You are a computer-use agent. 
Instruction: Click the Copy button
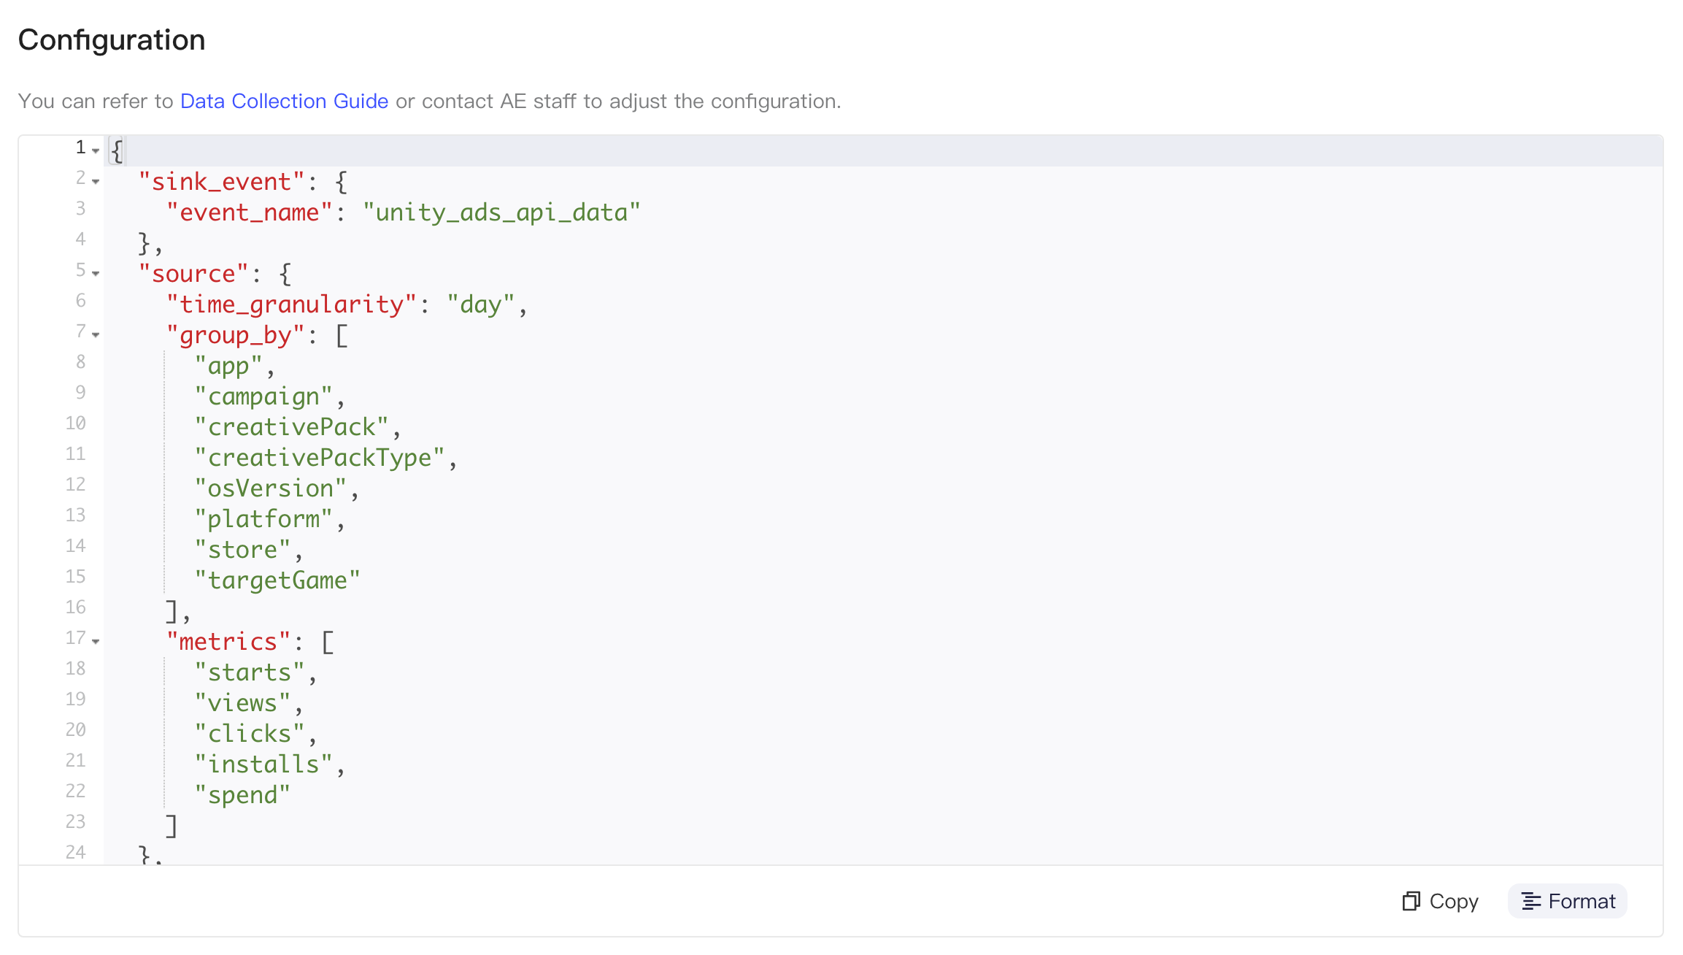[1440, 901]
